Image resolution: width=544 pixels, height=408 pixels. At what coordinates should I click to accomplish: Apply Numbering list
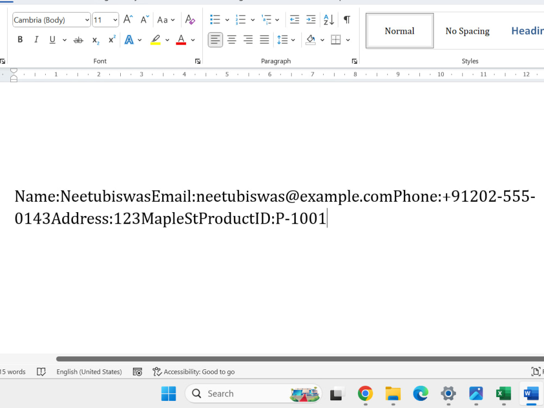pos(240,20)
